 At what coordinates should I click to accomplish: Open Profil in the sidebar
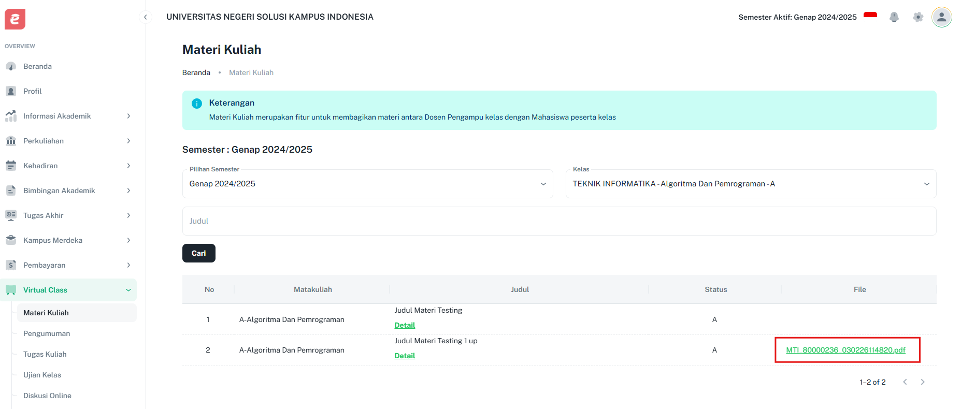(x=68, y=91)
